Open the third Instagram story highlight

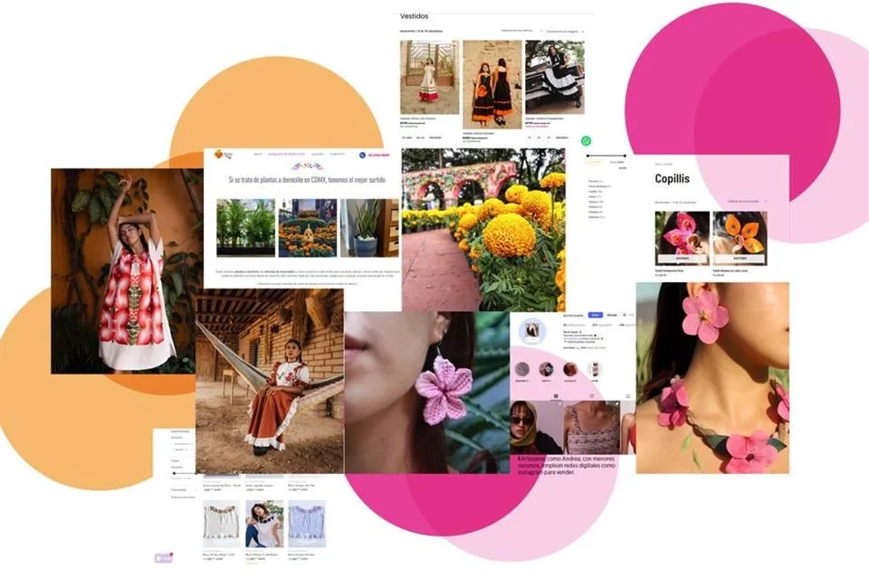click(569, 369)
